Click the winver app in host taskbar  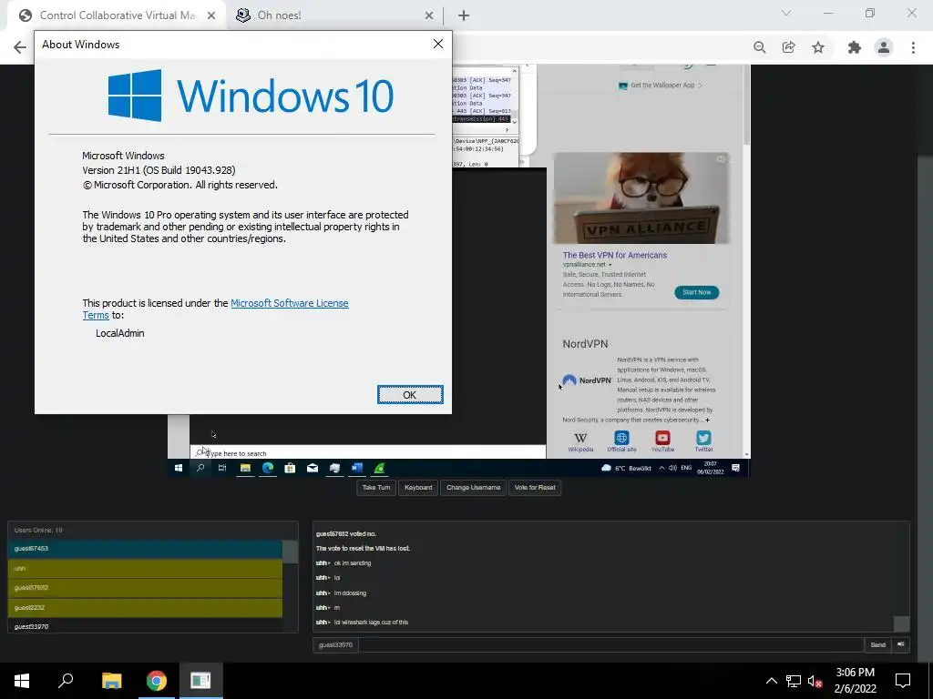coord(201,681)
